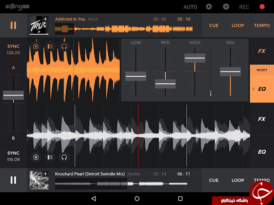Seek in Knockard Pearl overview waveform
274x205 pixels.
pyautogui.click(x=121, y=184)
